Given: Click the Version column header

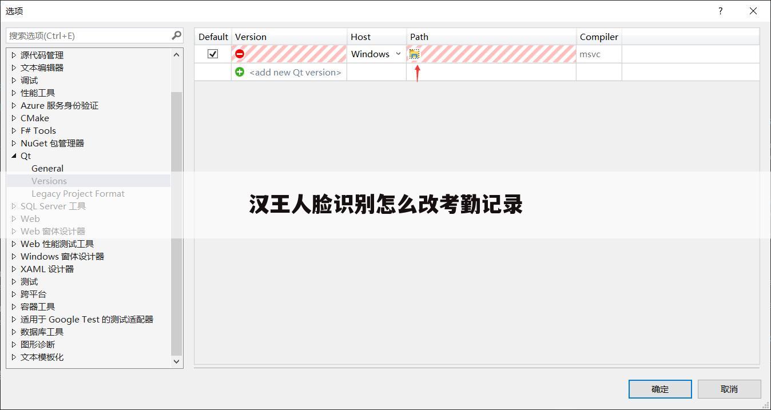Looking at the screenshot, I should pos(289,37).
